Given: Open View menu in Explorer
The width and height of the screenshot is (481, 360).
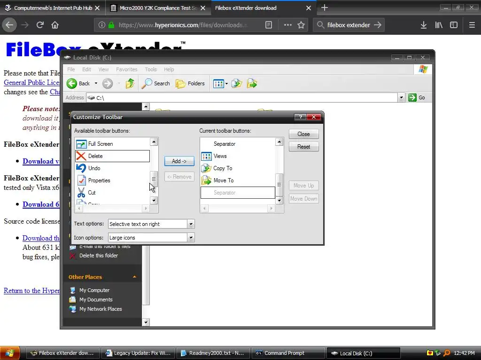Looking at the screenshot, I should [103, 69].
